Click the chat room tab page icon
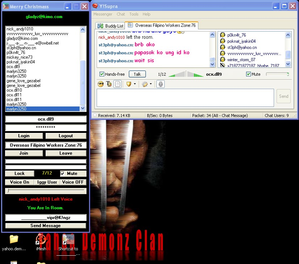Screen dimensions: 299x264 click(x=130, y=25)
